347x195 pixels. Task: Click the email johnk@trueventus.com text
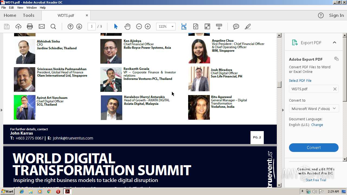tap(73, 138)
